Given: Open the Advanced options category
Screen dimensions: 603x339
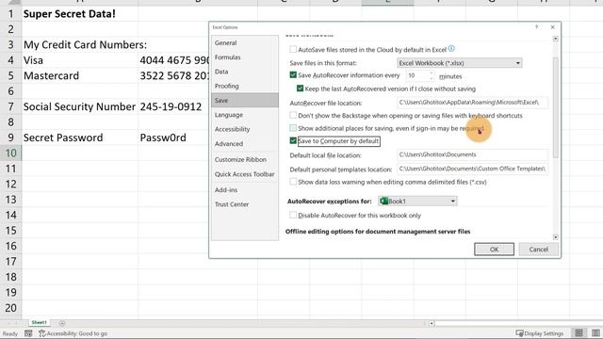Looking at the screenshot, I should point(229,144).
